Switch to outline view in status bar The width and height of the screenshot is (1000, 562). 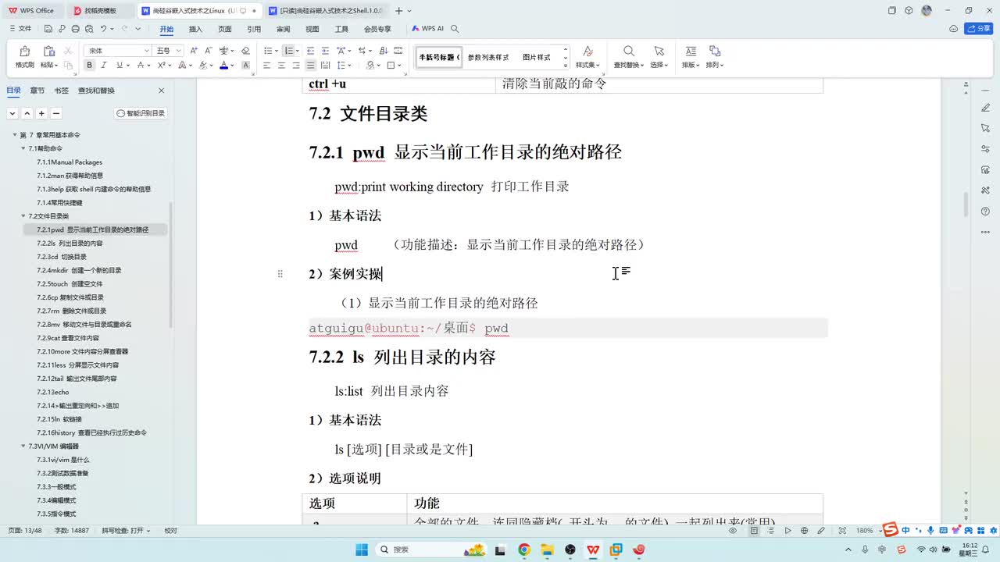[770, 531]
